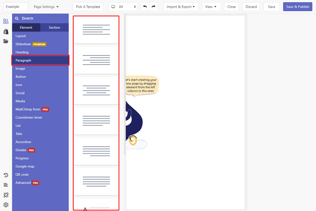The height and width of the screenshot is (211, 316).
Task: Click the Close button in top bar
Action: [x=231, y=7]
